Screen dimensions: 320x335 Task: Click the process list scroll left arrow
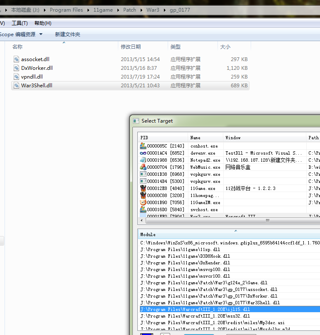pos(142,220)
